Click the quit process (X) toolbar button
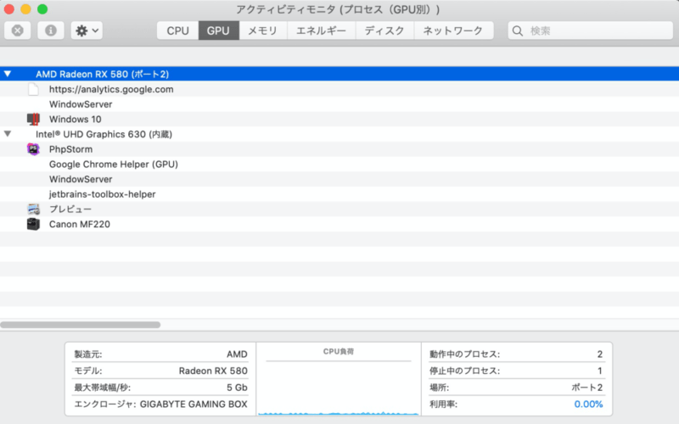Screen dimensions: 679x424 [17, 31]
